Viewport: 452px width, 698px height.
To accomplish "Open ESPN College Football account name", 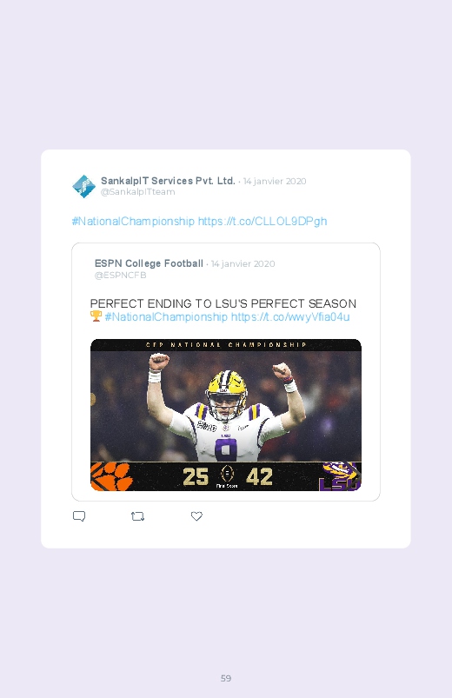I will (149, 263).
